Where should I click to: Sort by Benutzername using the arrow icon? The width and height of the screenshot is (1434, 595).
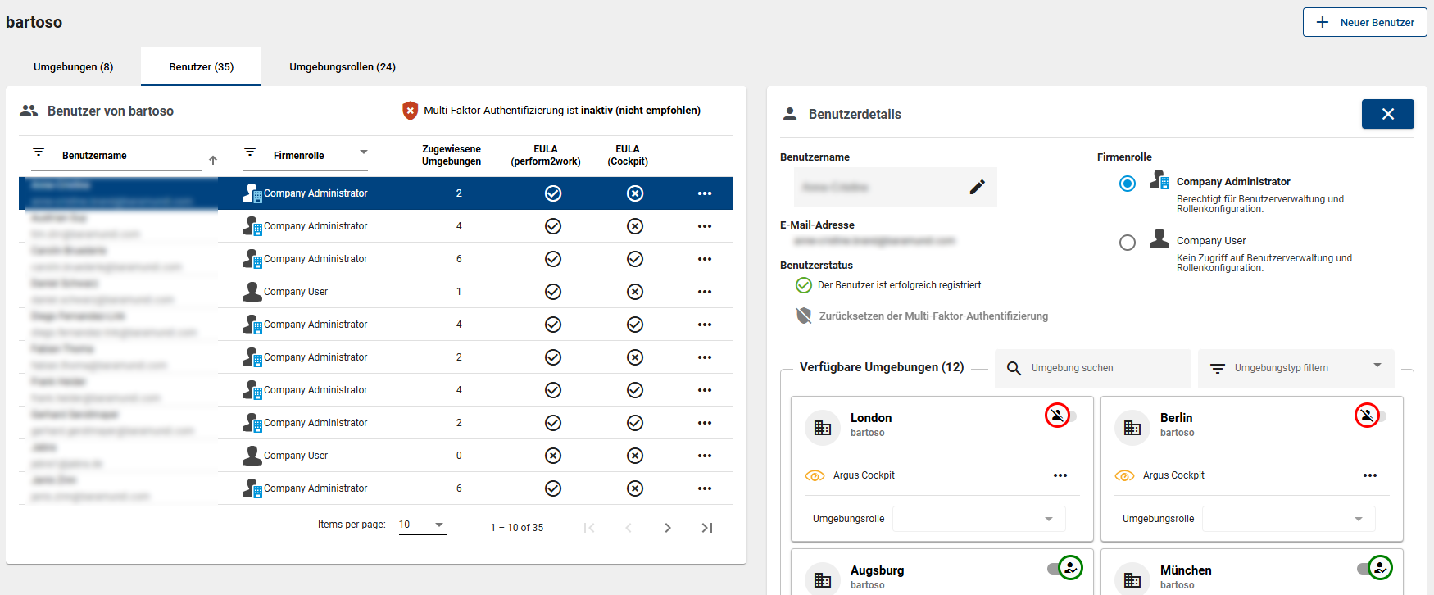(x=213, y=160)
